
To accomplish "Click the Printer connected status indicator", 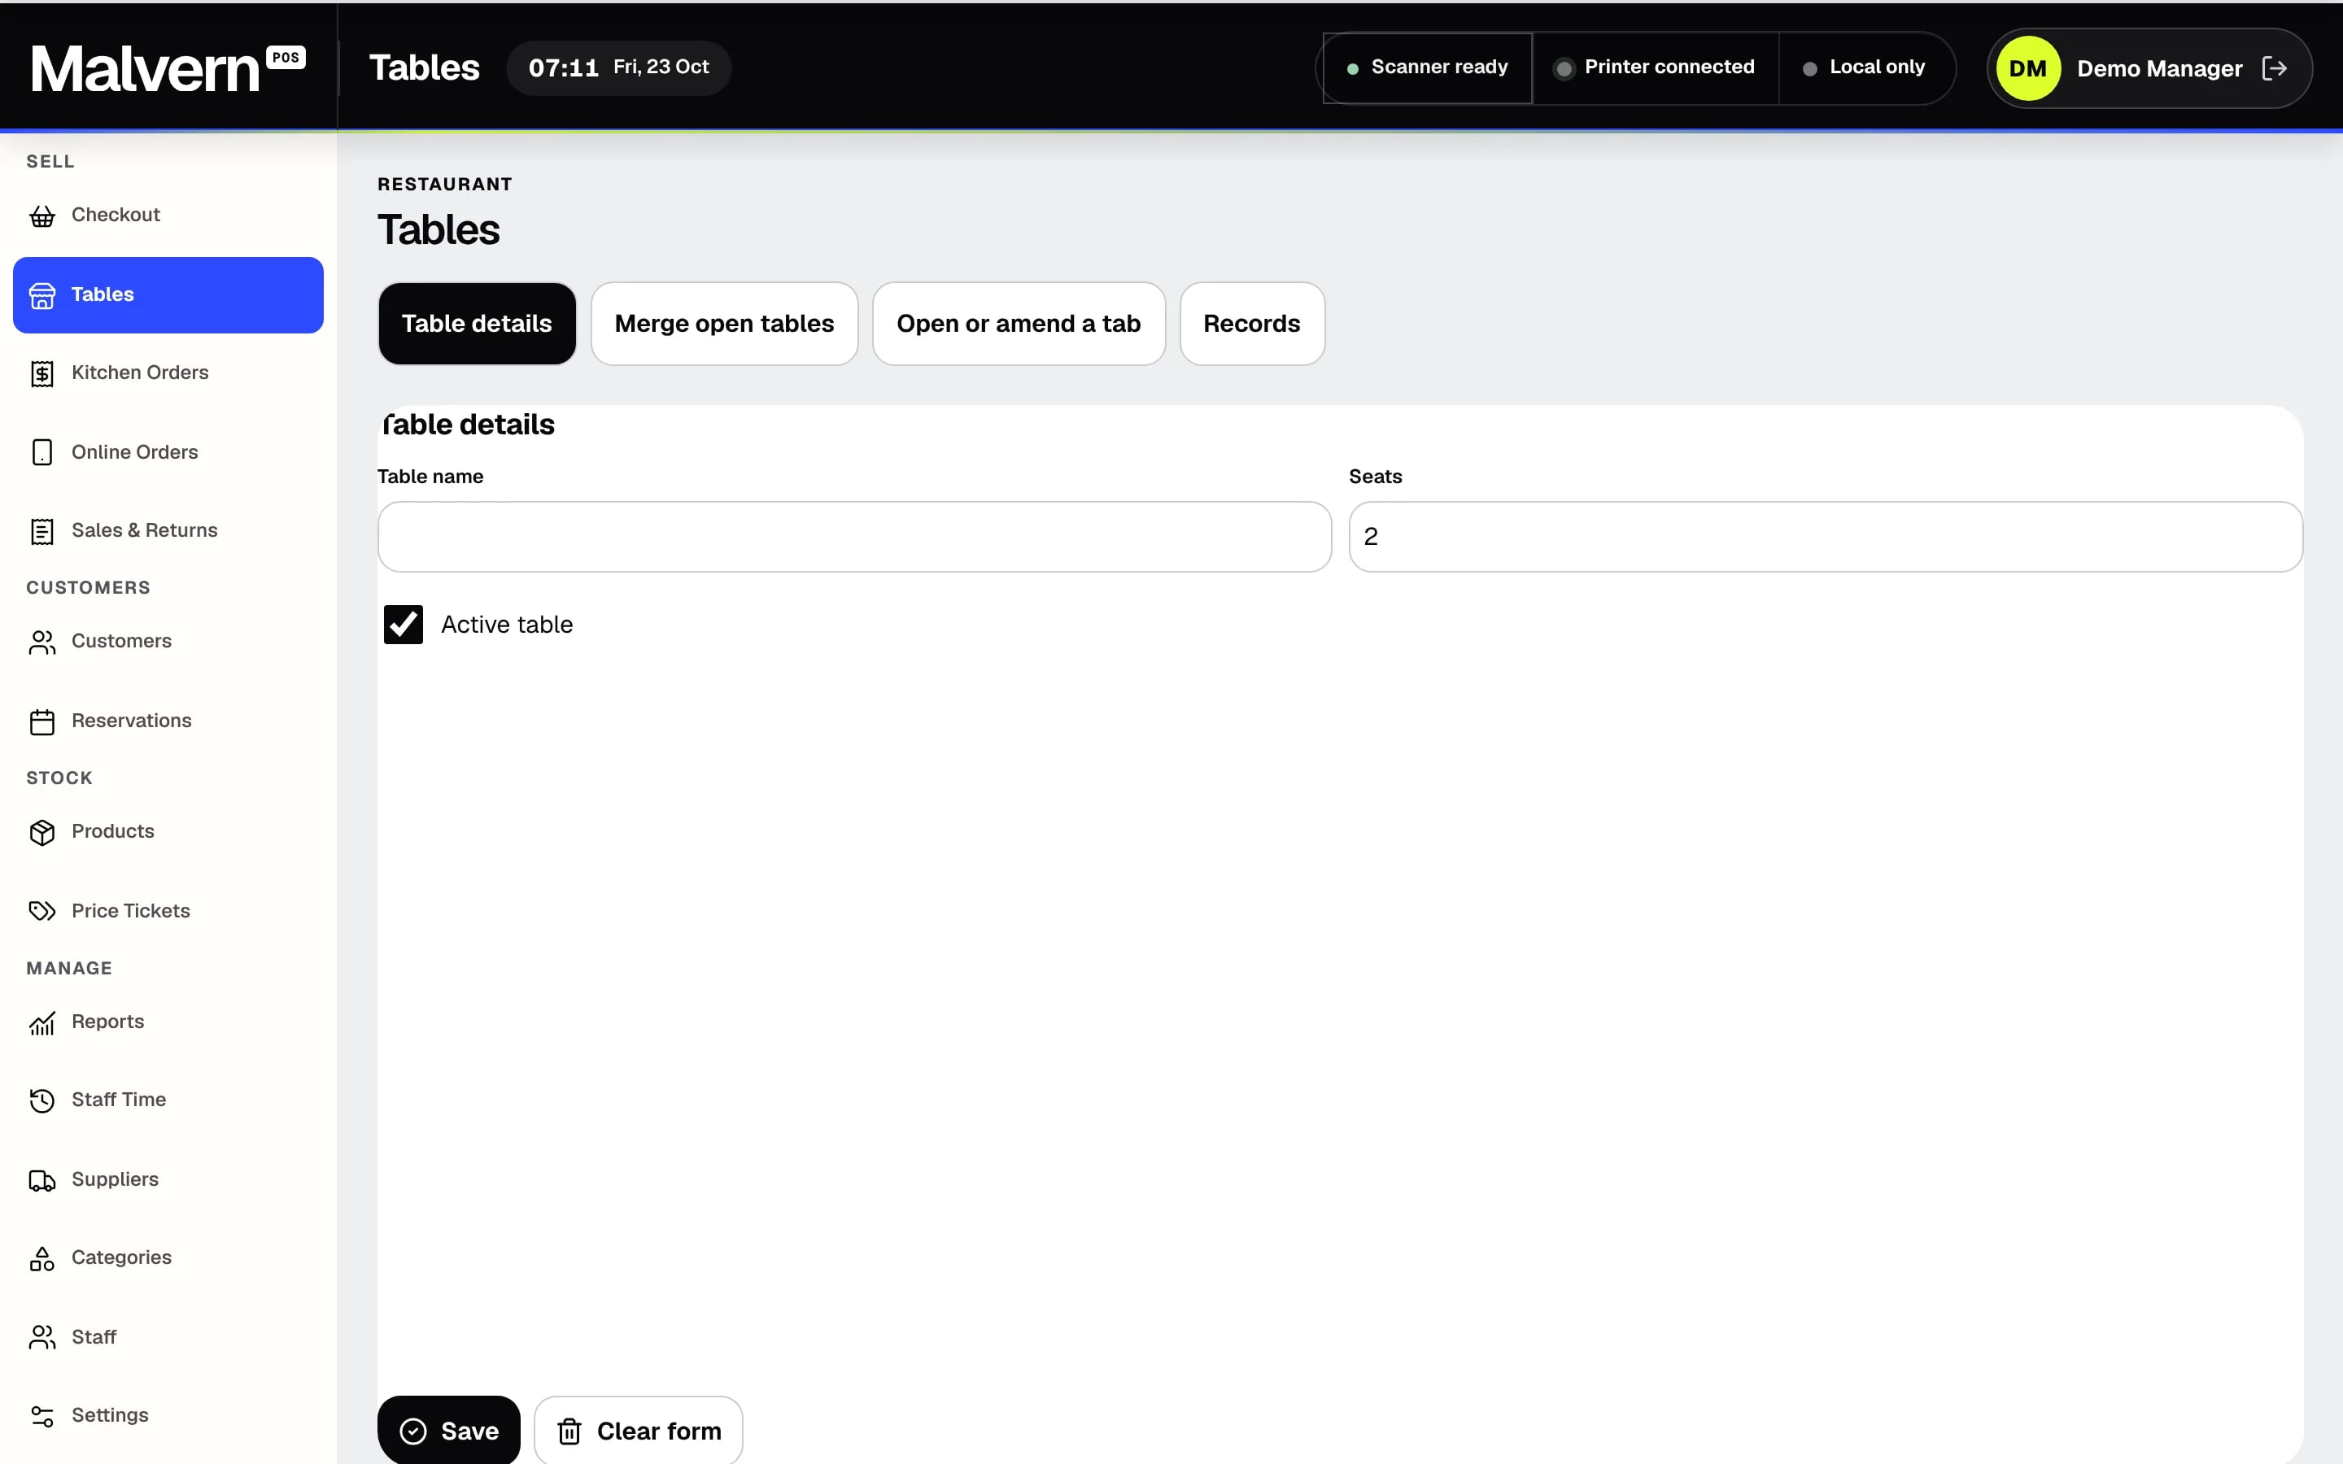I will click(x=1655, y=68).
